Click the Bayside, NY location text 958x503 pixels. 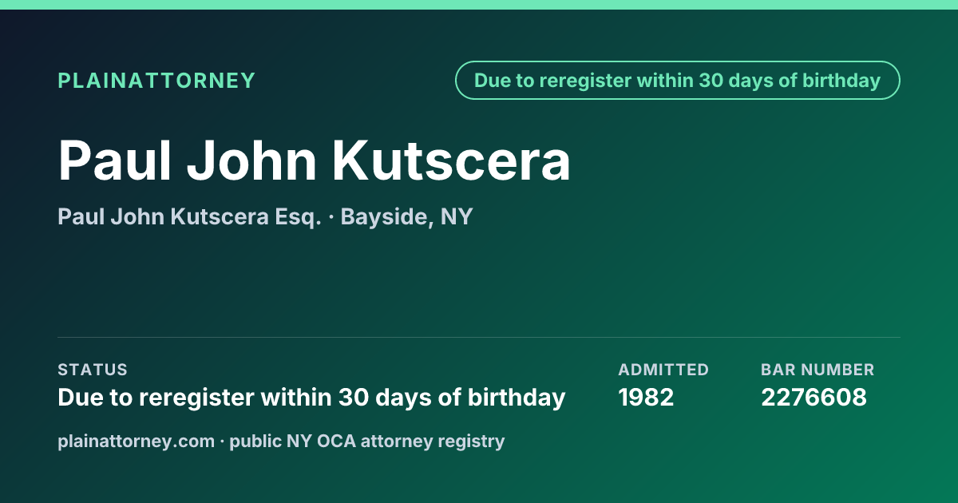pyautogui.click(x=406, y=216)
